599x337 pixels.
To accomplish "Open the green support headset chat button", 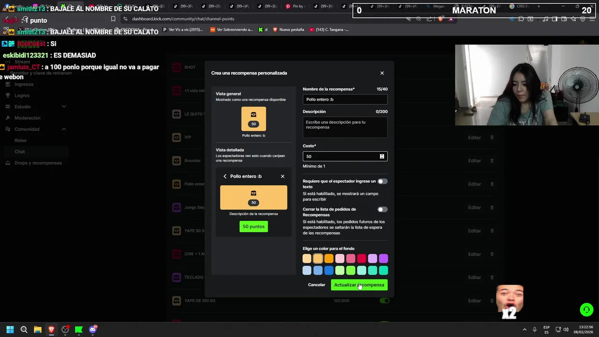I will point(586,310).
